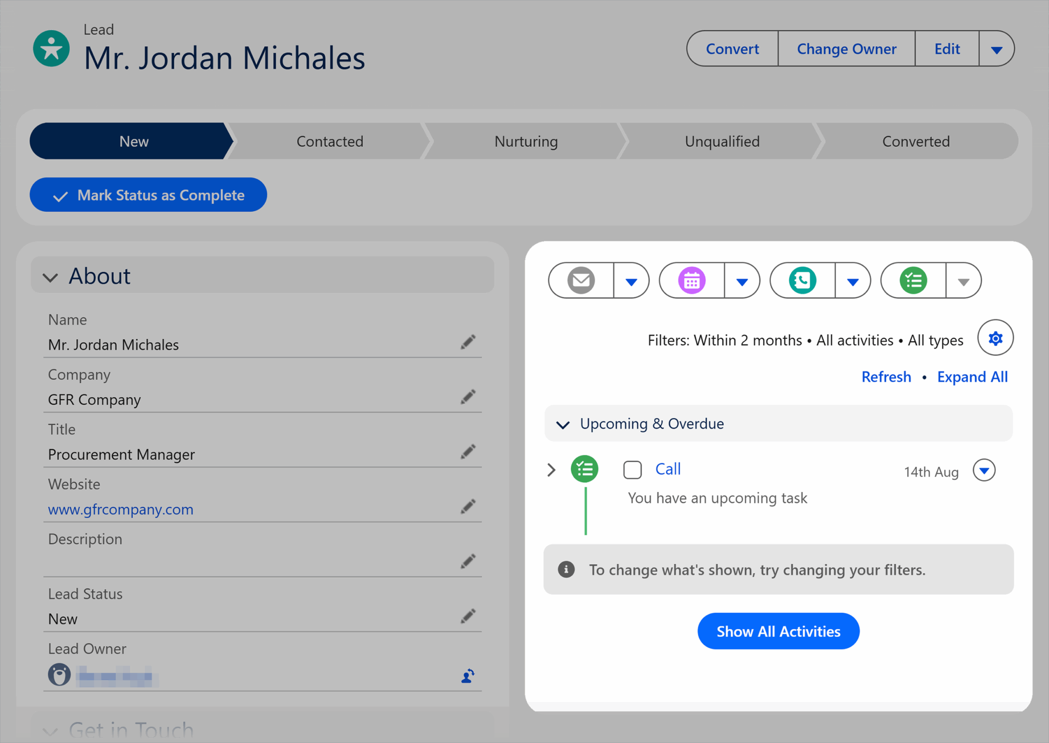The image size is (1049, 743).
Task: Select the Contacted stage
Action: (x=330, y=141)
